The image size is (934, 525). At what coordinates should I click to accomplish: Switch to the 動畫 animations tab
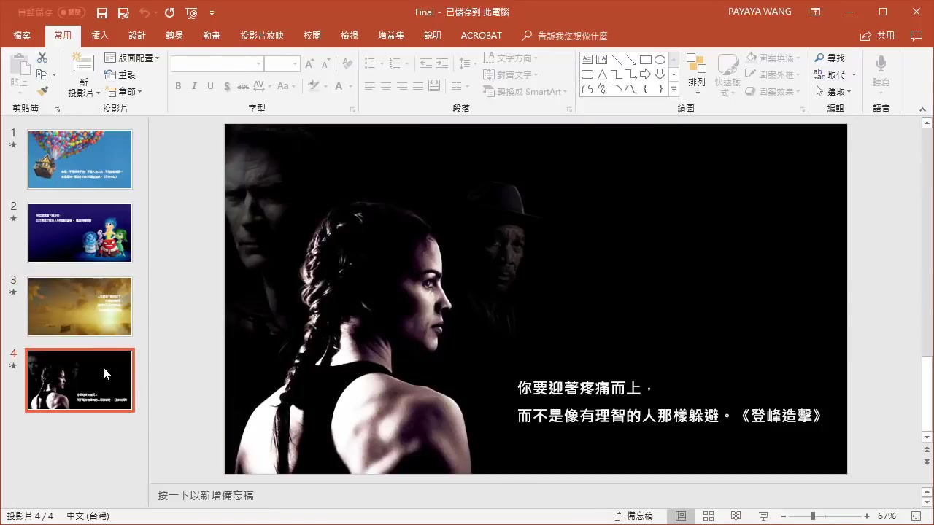point(212,36)
